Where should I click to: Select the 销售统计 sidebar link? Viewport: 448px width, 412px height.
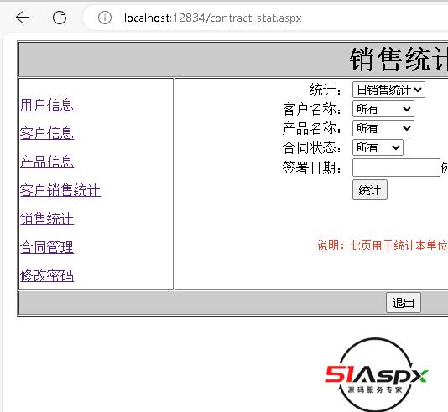click(47, 219)
